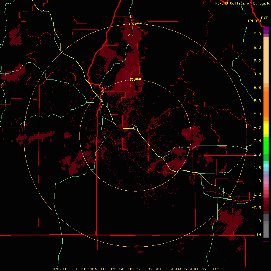This screenshot has height=271, width=271.
Task: Click the 2.6 scale value
Action: point(257,154)
